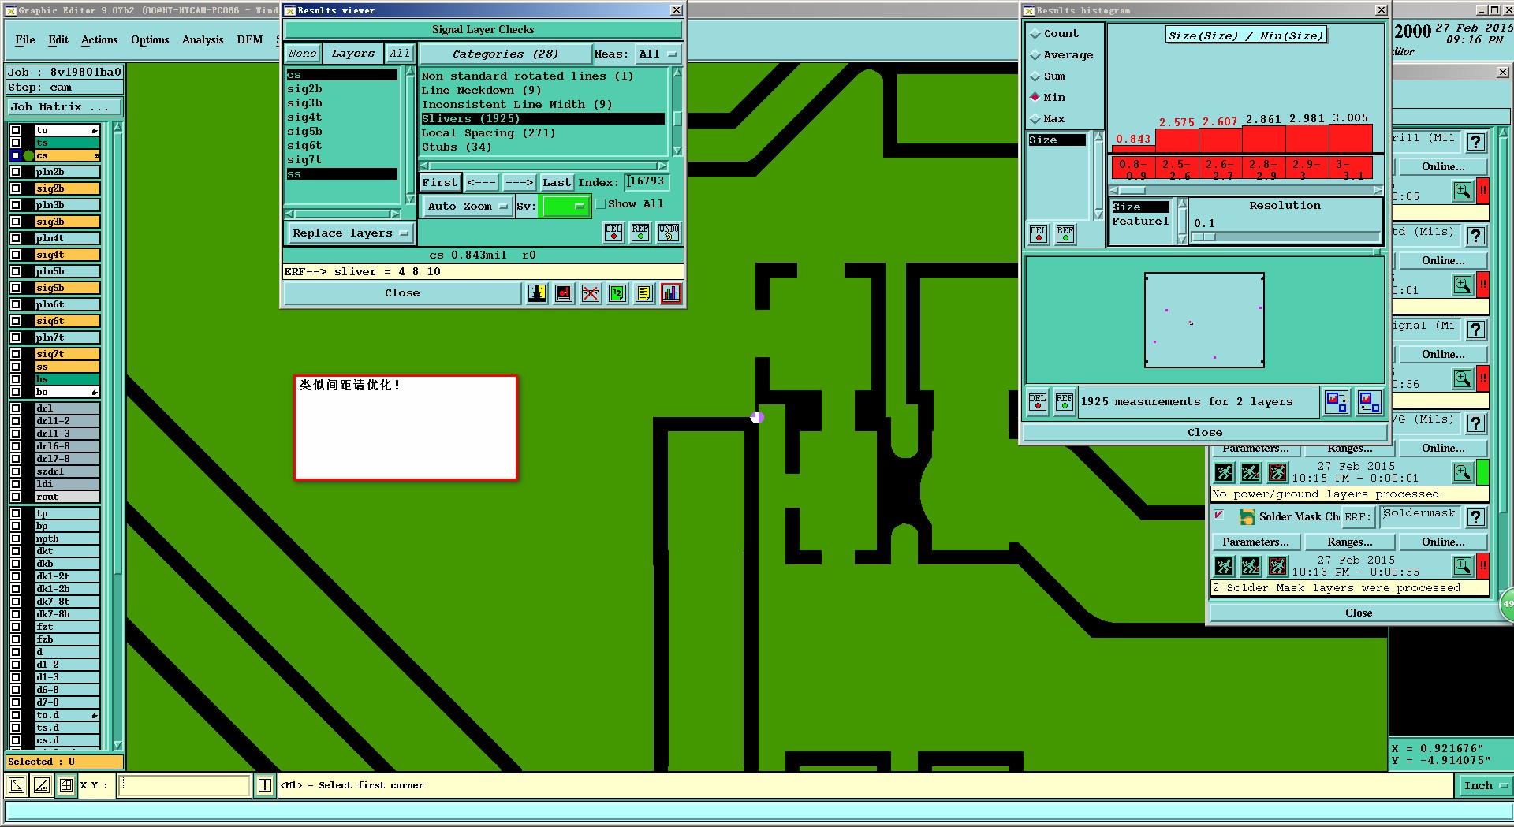The height and width of the screenshot is (827, 1514).
Task: Click the UNDO icon in Results viewer
Action: 669,233
